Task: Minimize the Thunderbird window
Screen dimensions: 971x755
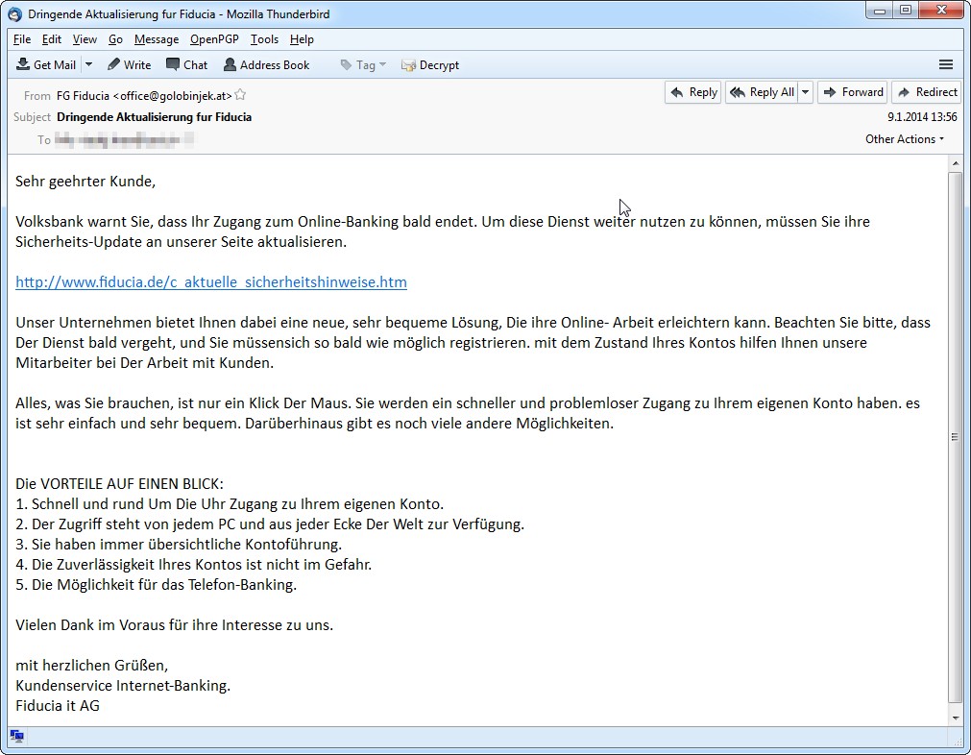Action: 880,10
